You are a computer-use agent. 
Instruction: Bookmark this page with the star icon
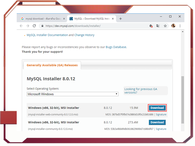[x=165, y=26]
